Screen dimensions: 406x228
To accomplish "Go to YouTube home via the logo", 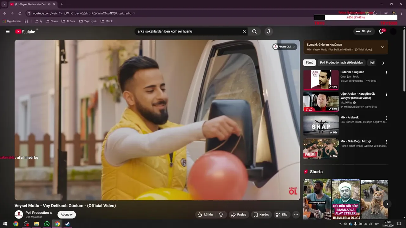I will 25,31.
